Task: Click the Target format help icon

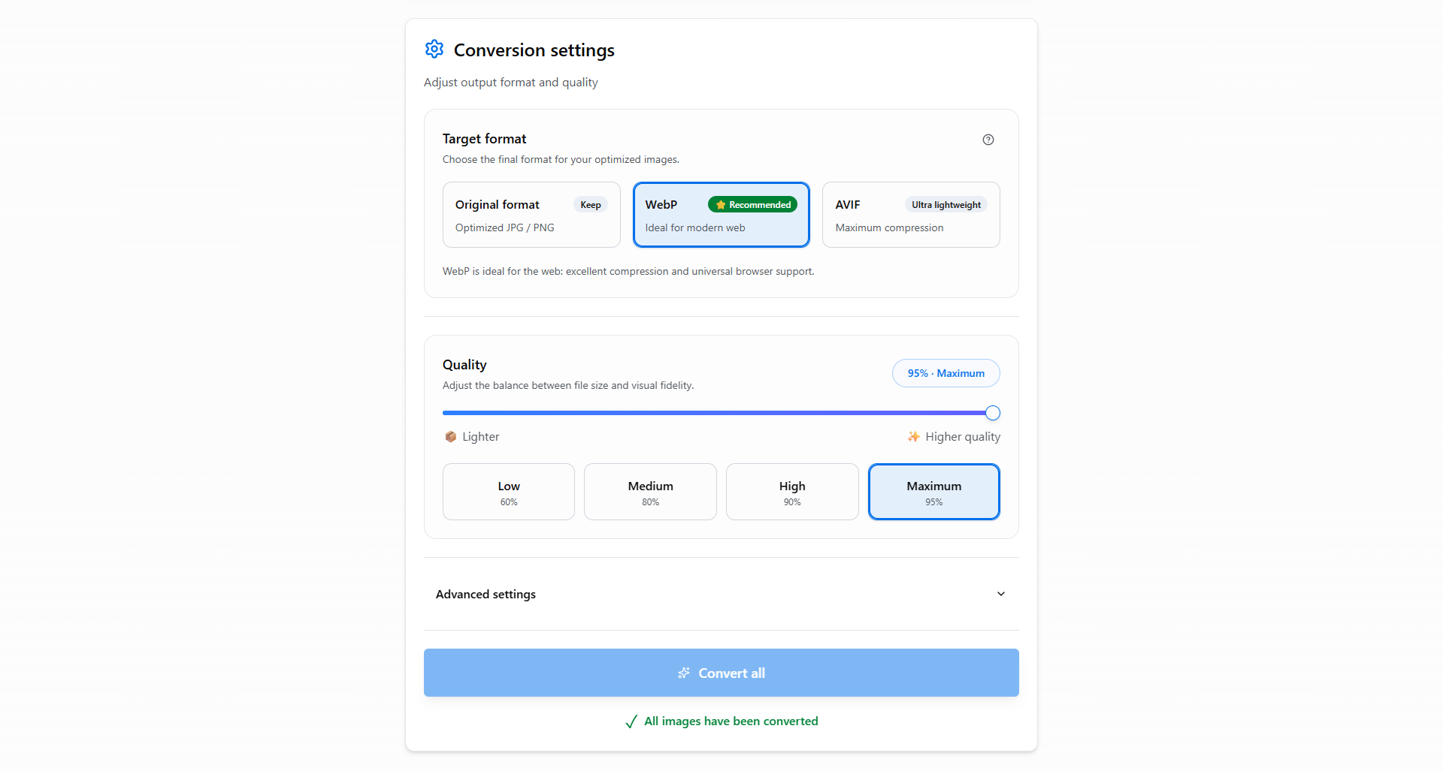Action: (988, 140)
